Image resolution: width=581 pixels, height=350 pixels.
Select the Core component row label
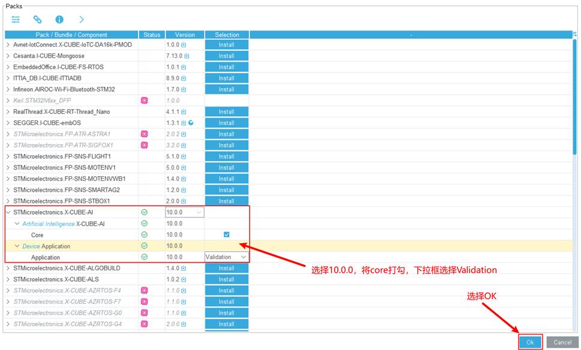[37, 235]
